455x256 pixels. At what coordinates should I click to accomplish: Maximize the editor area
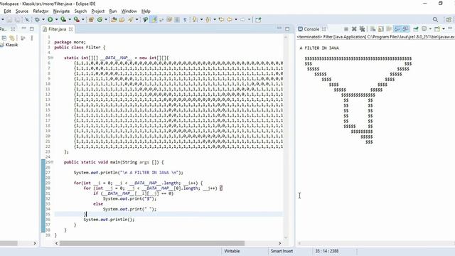point(287,28)
